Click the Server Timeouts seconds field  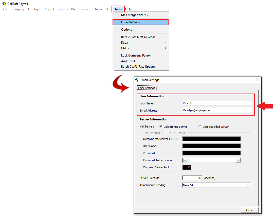click(192, 178)
